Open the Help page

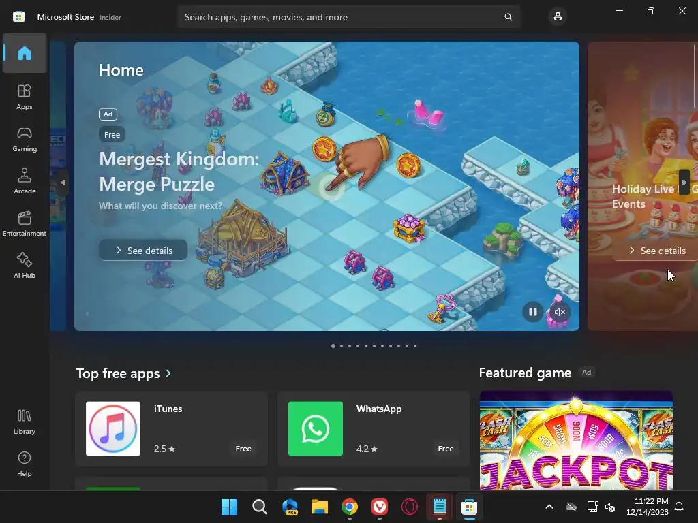pos(25,464)
